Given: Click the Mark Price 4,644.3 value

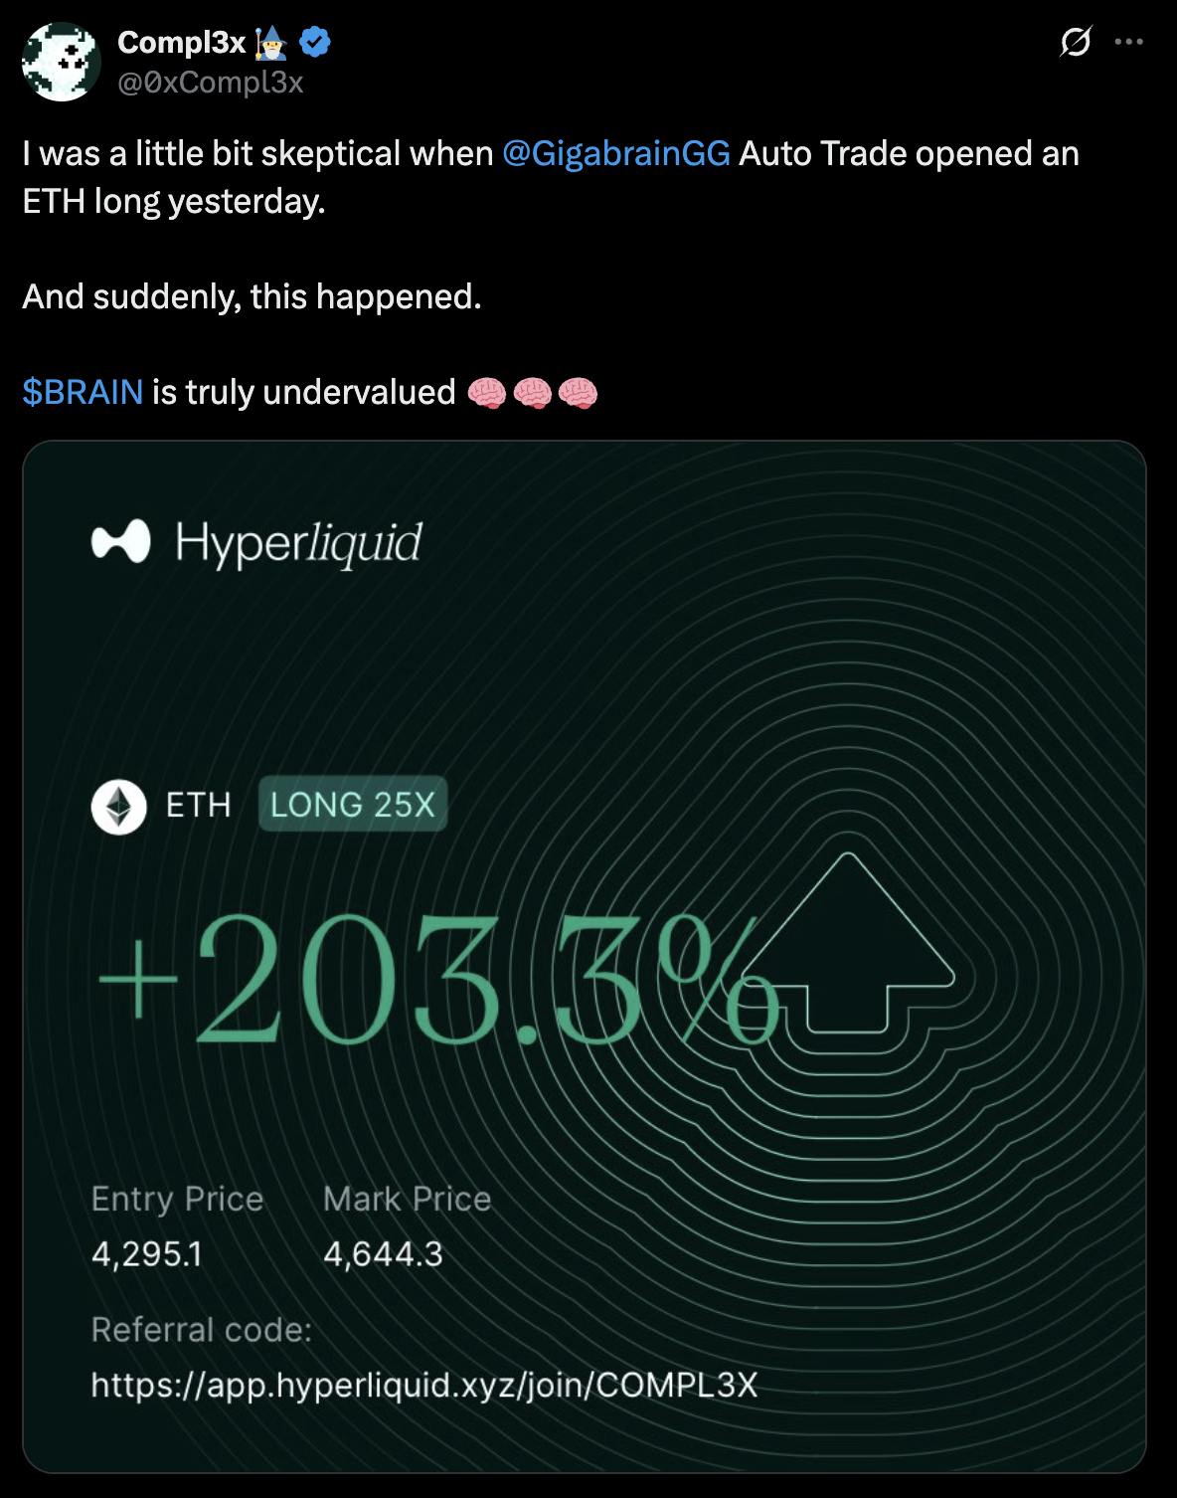Looking at the screenshot, I should pyautogui.click(x=386, y=1256).
